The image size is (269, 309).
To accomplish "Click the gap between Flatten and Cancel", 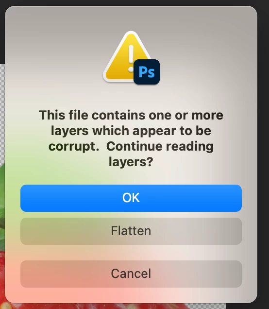I will [131, 253].
